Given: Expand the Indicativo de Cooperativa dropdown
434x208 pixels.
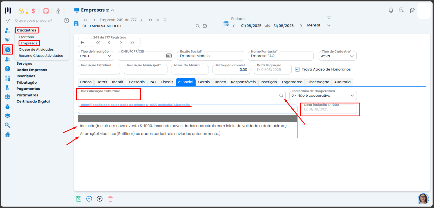Looking at the screenshot, I should coord(323,96).
